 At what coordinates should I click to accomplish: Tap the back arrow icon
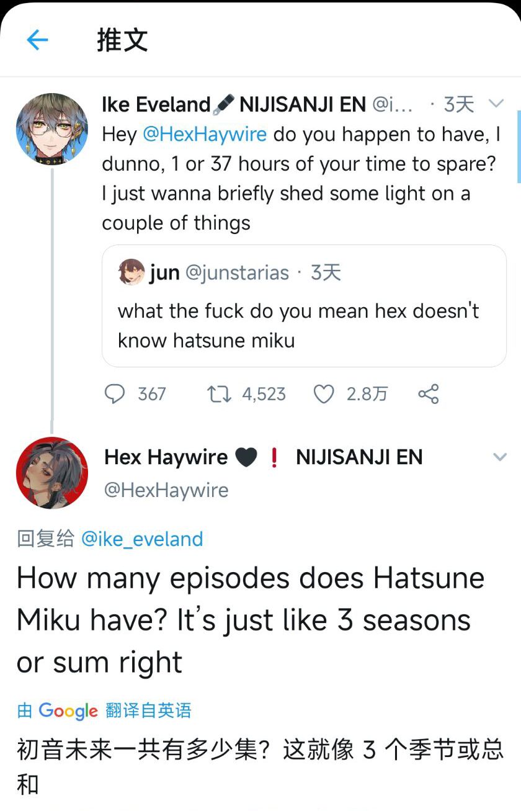[37, 41]
